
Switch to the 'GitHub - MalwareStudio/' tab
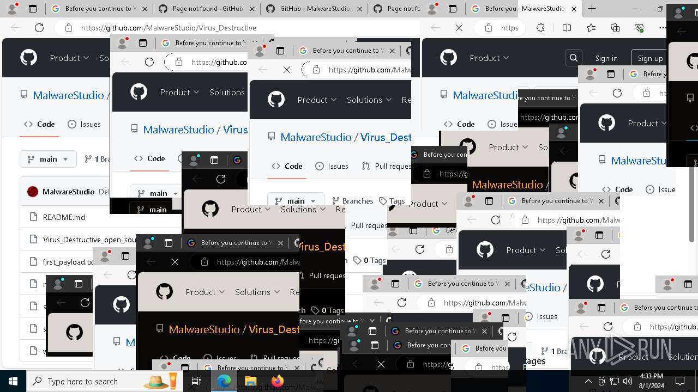point(315,9)
